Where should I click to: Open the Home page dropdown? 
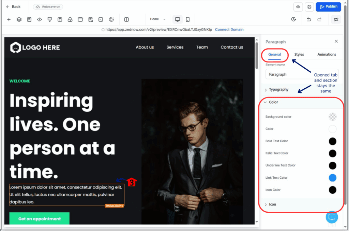click(157, 19)
